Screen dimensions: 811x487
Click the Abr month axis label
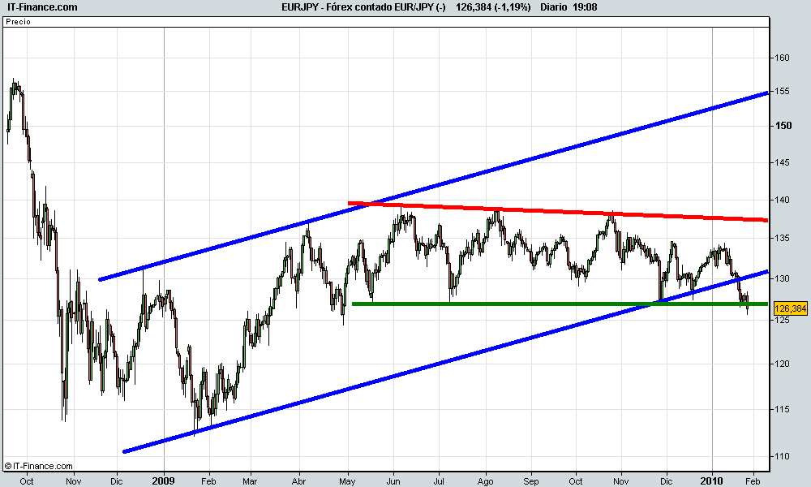(x=299, y=481)
